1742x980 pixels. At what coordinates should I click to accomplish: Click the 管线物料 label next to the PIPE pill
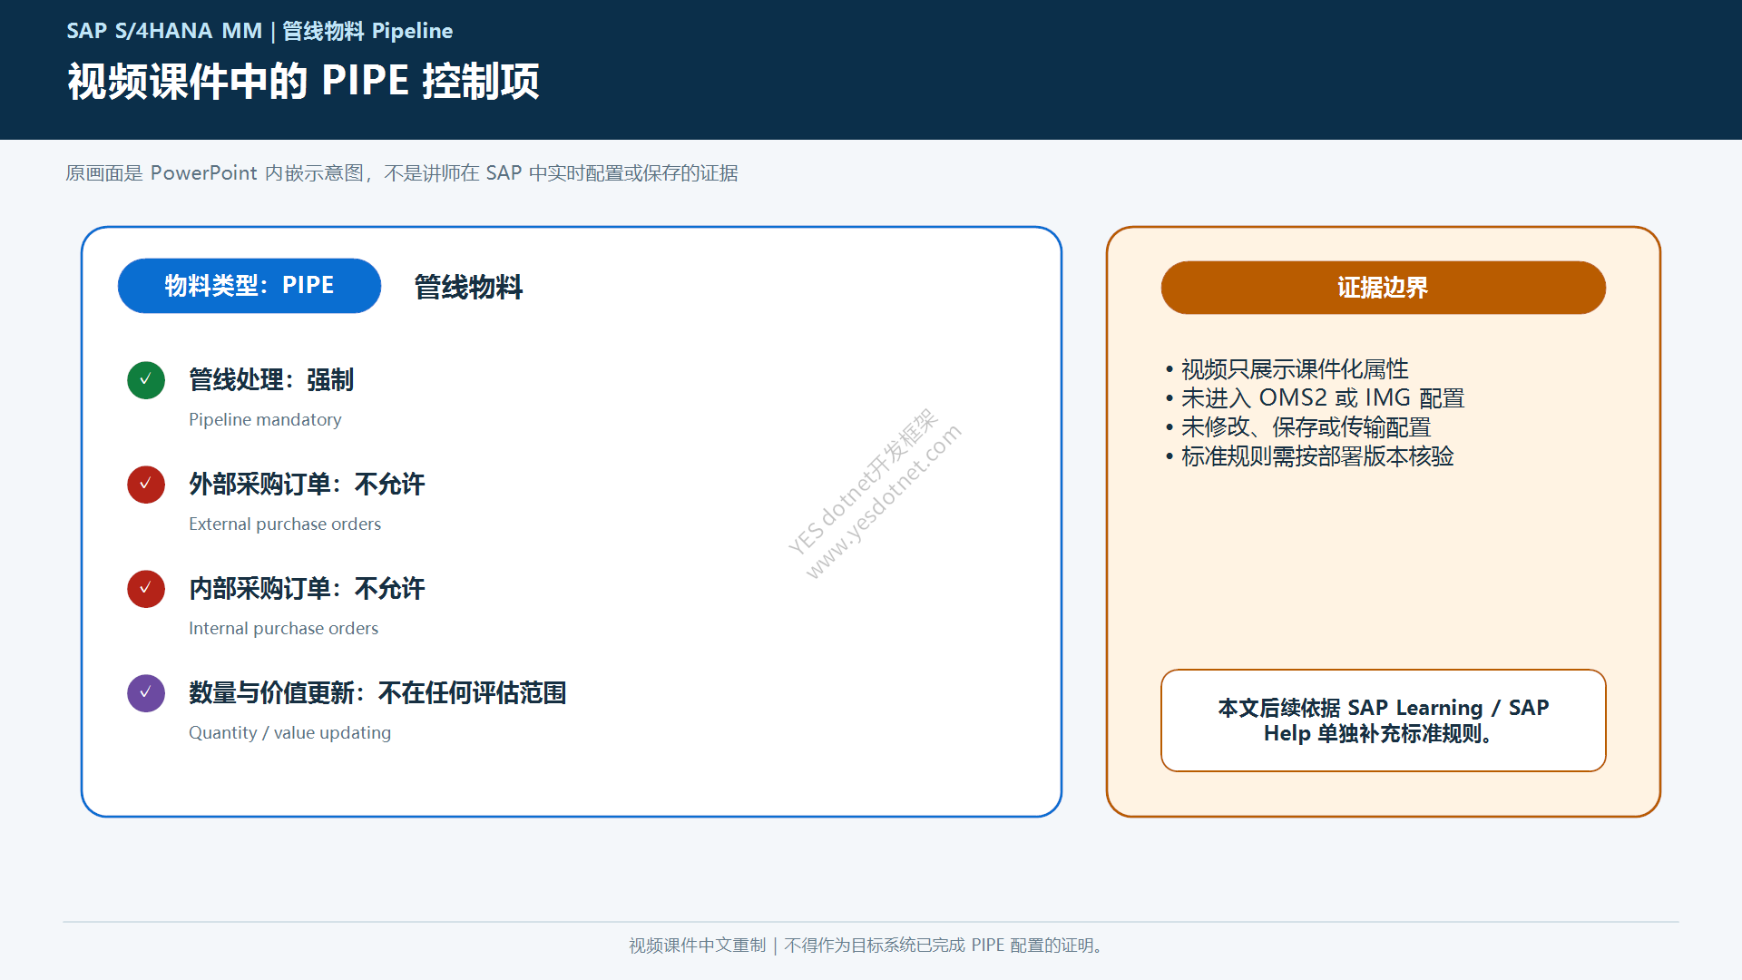pos(468,287)
